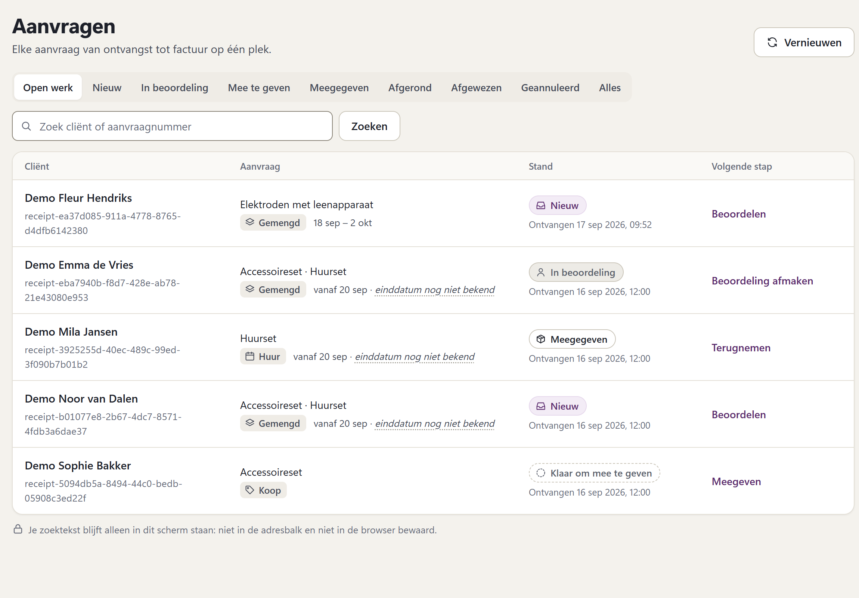The width and height of the screenshot is (859, 598).
Task: Click the inbox icon in Noor van Dalen's Nieuw badge
Action: [x=541, y=406]
